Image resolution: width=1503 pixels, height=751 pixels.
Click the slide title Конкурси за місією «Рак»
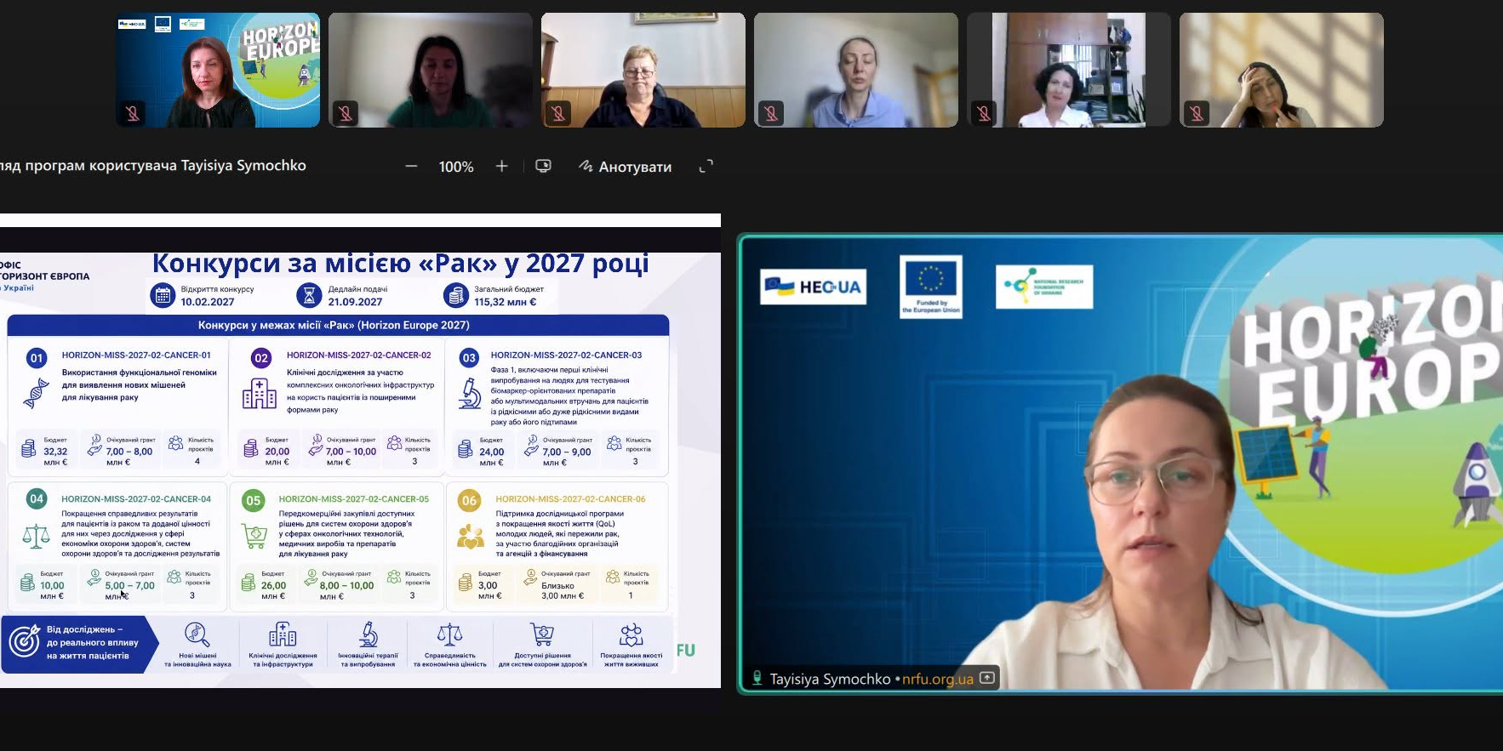point(401,264)
